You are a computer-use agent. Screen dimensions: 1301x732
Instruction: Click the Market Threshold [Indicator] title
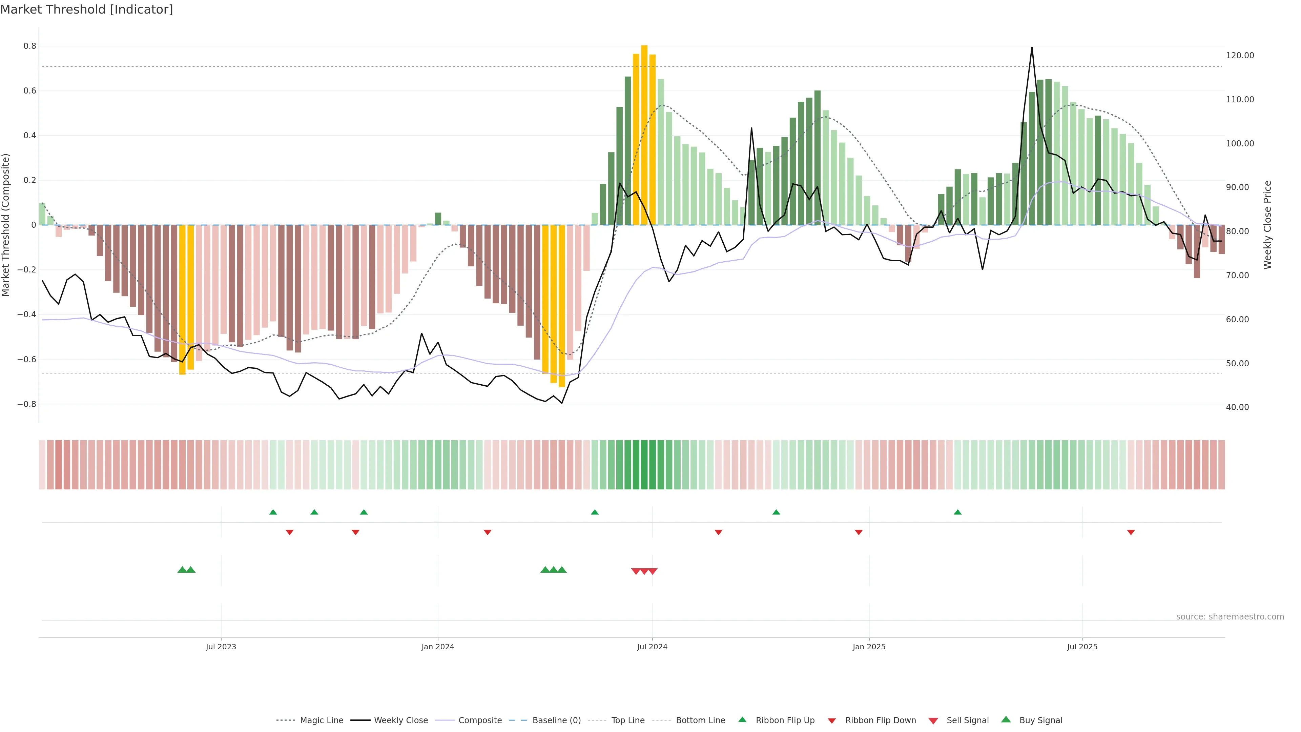coord(86,9)
